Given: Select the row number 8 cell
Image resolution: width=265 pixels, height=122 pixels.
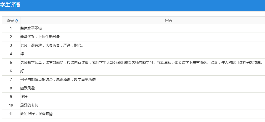Looking at the screenshot, I should tap(11, 88).
